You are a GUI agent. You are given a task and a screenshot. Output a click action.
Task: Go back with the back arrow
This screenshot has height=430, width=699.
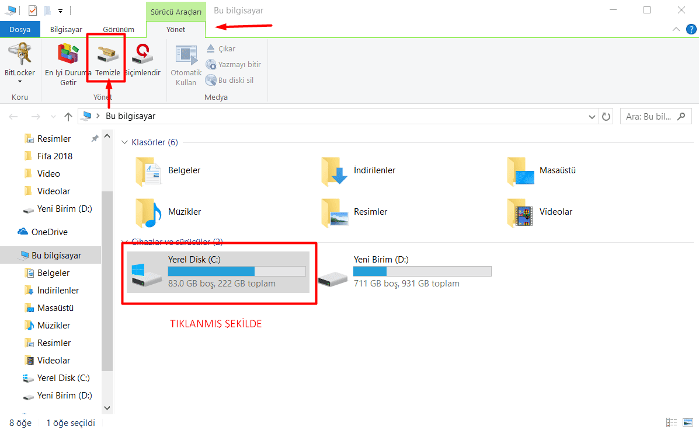click(13, 117)
